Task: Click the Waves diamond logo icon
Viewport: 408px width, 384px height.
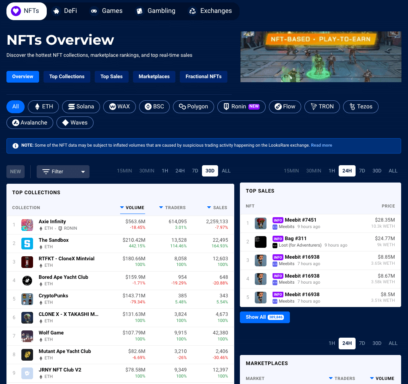Action: [x=66, y=123]
